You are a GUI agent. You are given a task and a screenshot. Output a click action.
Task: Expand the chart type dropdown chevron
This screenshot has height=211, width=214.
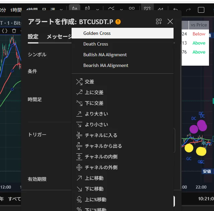pos(98,9)
